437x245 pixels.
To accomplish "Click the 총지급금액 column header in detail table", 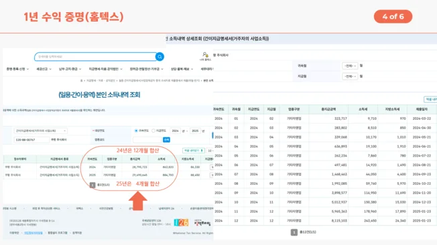I will [328, 109].
